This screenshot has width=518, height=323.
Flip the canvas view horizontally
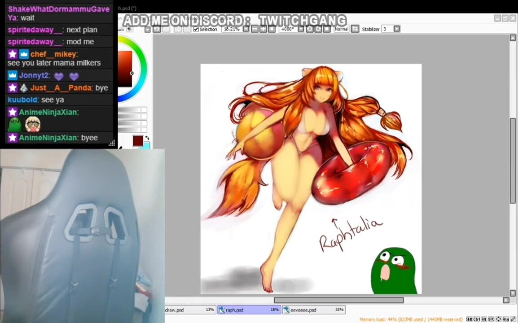[x=355, y=29]
